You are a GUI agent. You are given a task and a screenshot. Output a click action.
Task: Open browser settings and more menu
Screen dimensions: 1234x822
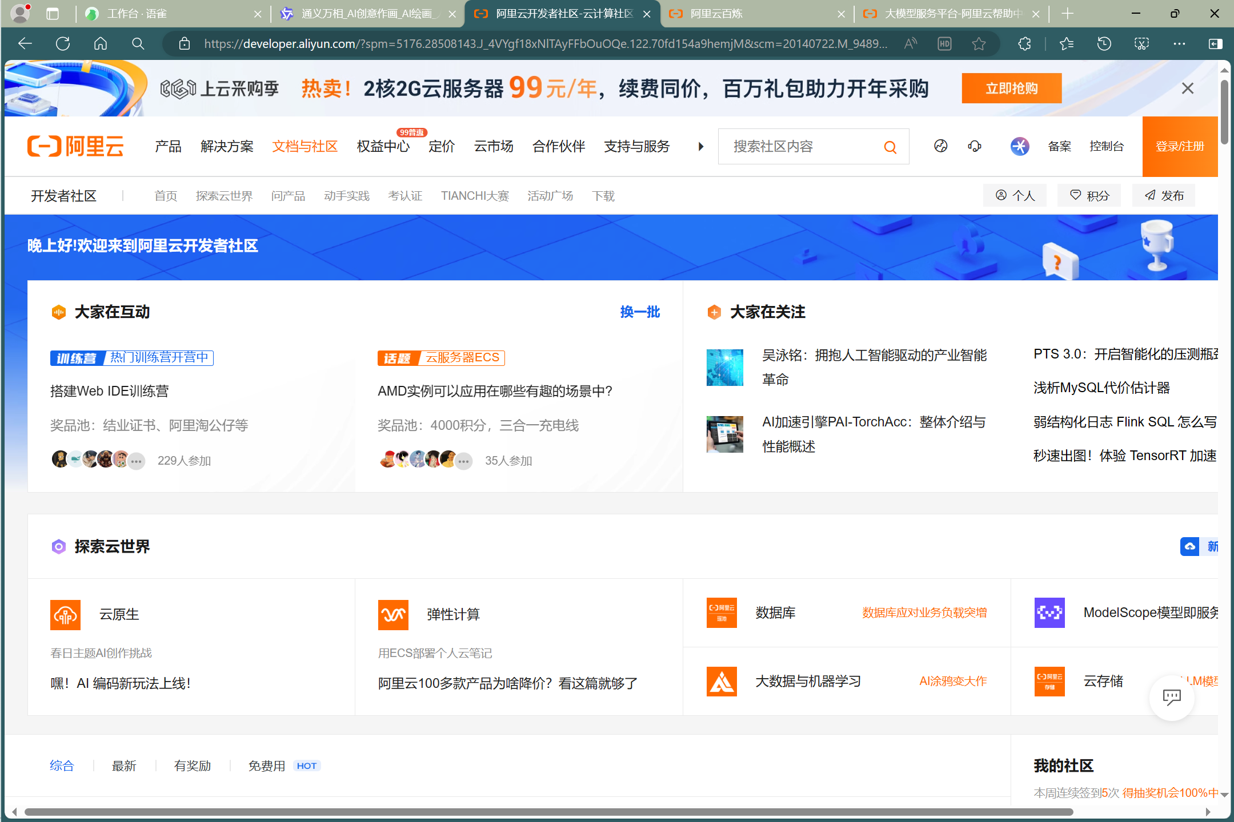1179,44
